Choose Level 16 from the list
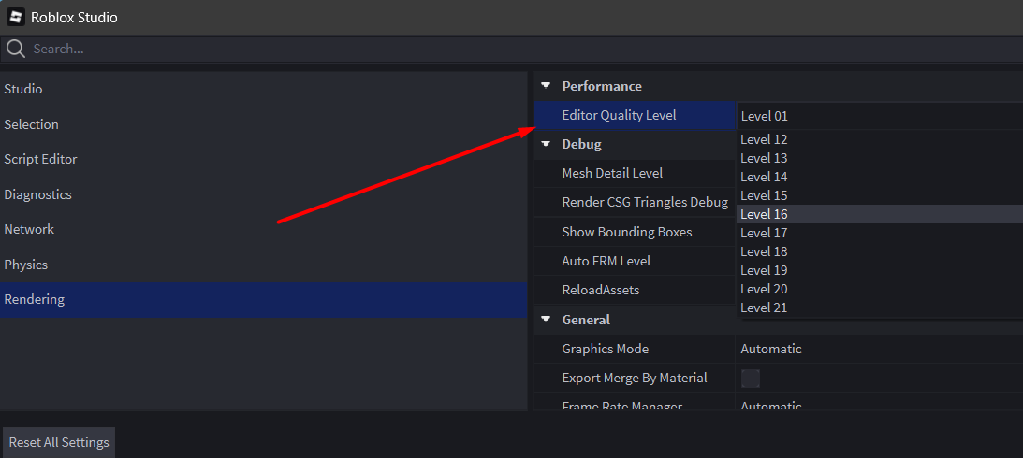The width and height of the screenshot is (1023, 458). 880,214
